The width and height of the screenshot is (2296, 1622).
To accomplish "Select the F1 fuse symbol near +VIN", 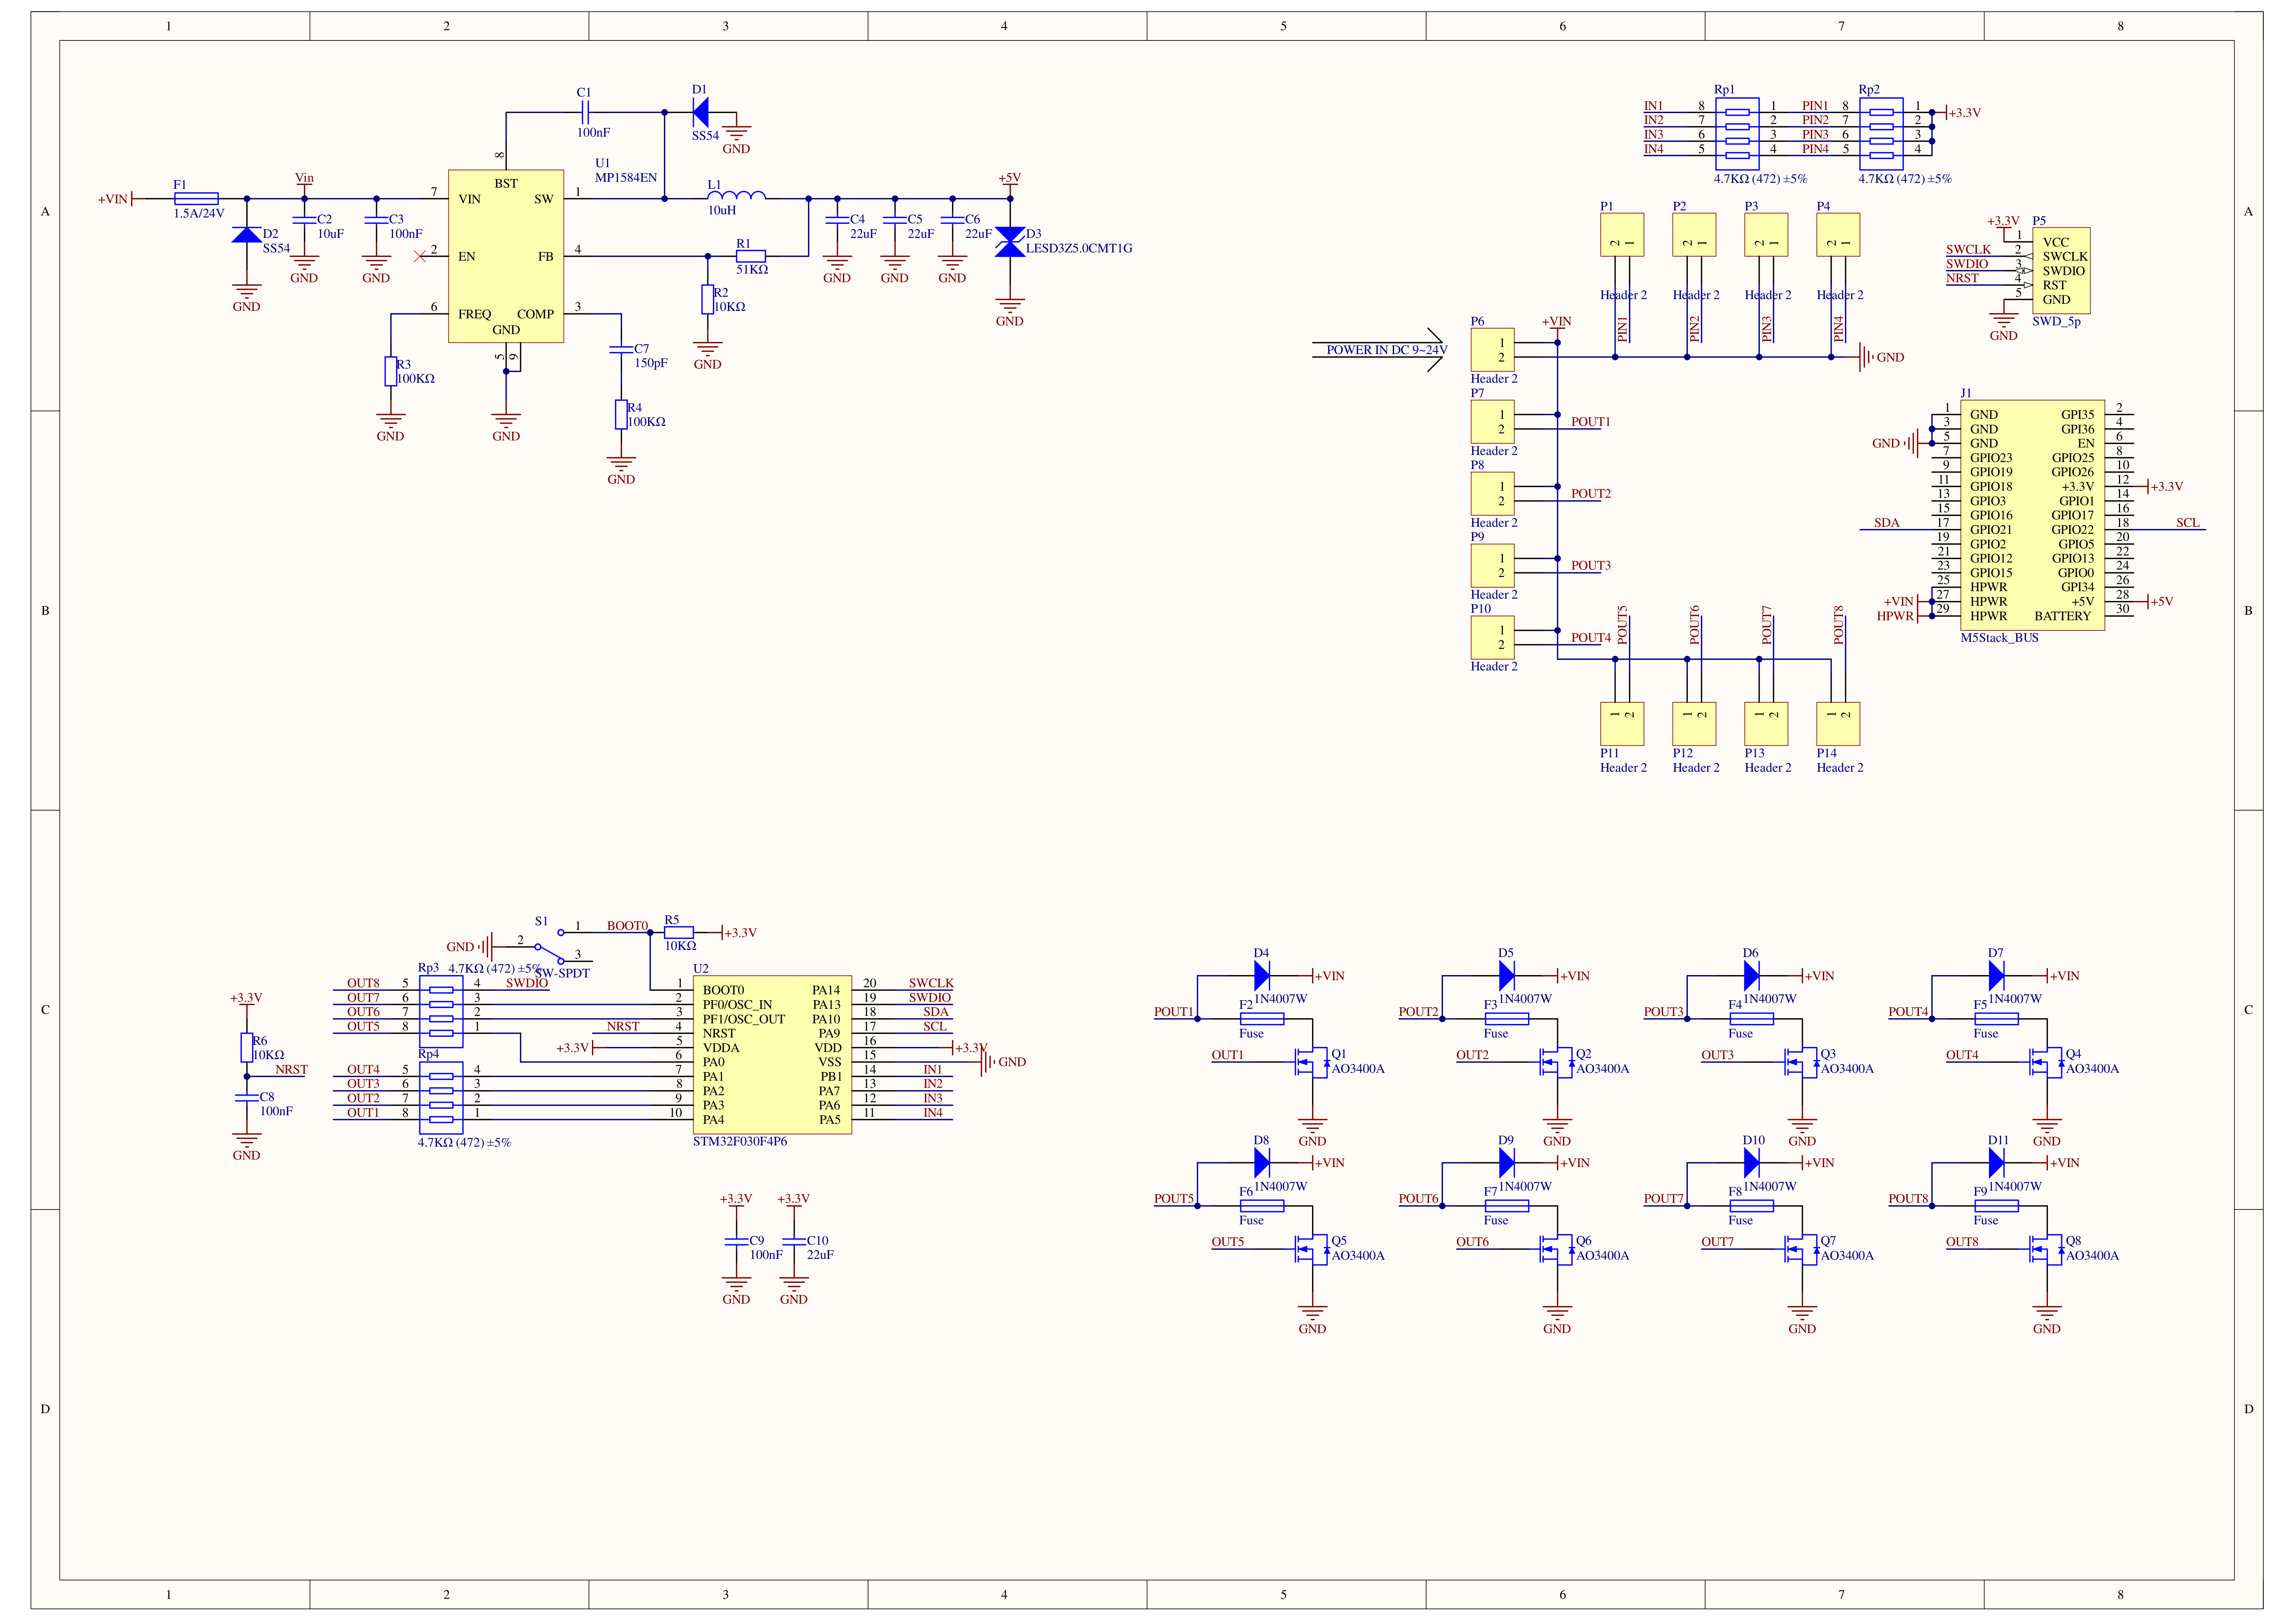I will [x=196, y=199].
